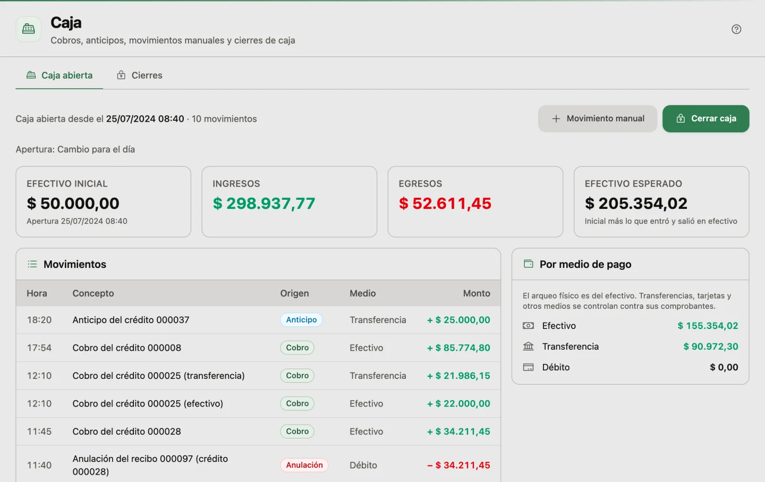Click the amount + $ 34.211,45
765x482 pixels.
coord(458,432)
